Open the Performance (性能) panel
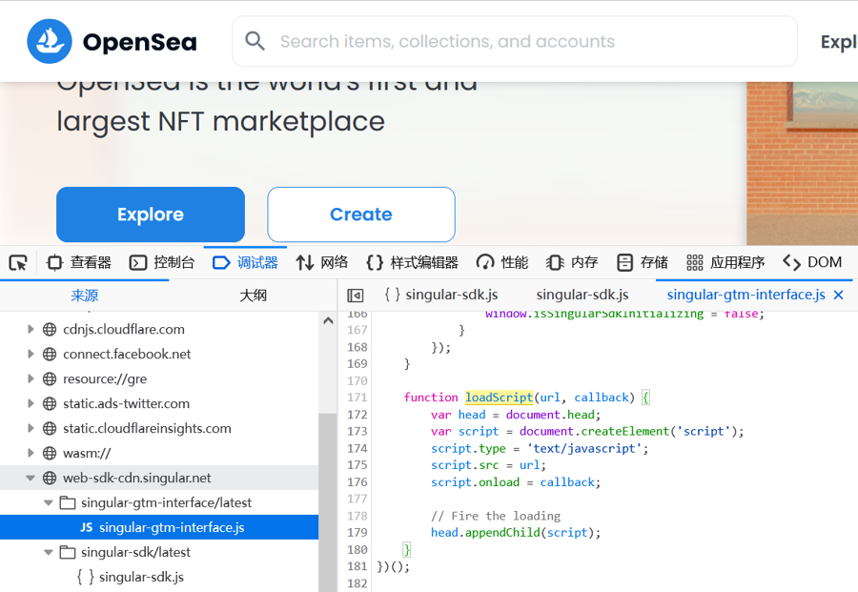 [502, 262]
